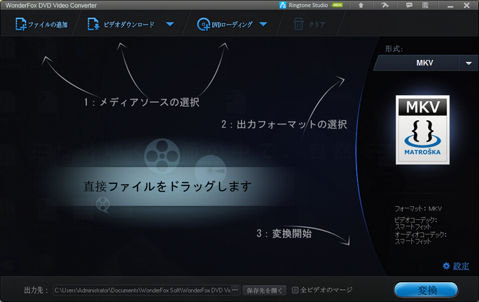
Task: Open the Settings (設定) link
Action: [x=461, y=266]
